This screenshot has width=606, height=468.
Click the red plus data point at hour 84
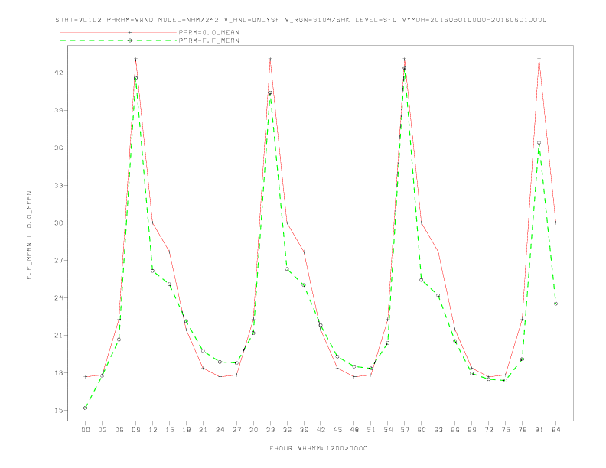pos(555,223)
